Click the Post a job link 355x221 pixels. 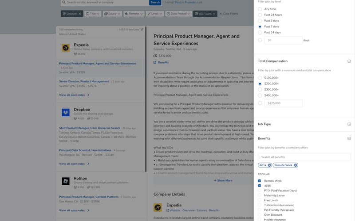(178, 2)
